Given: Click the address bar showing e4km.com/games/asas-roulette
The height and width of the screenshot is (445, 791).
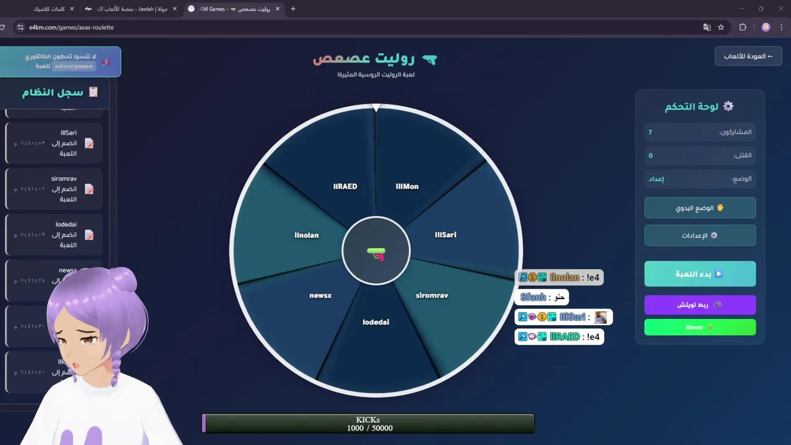Looking at the screenshot, I should tap(358, 27).
